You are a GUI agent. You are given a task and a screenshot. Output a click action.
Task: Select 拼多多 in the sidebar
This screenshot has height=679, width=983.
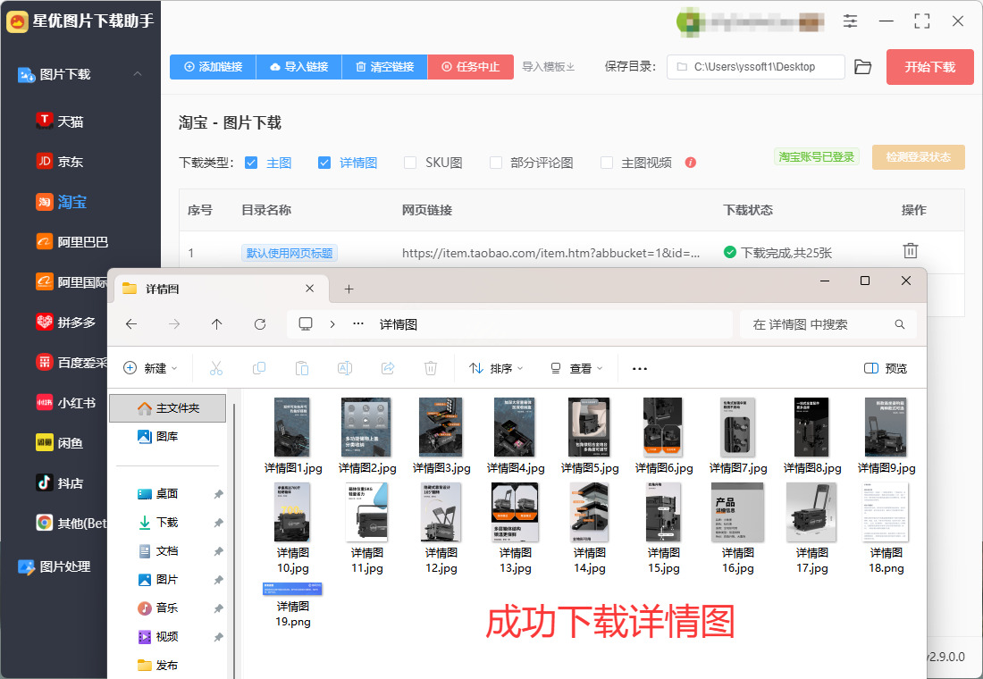[x=66, y=323]
